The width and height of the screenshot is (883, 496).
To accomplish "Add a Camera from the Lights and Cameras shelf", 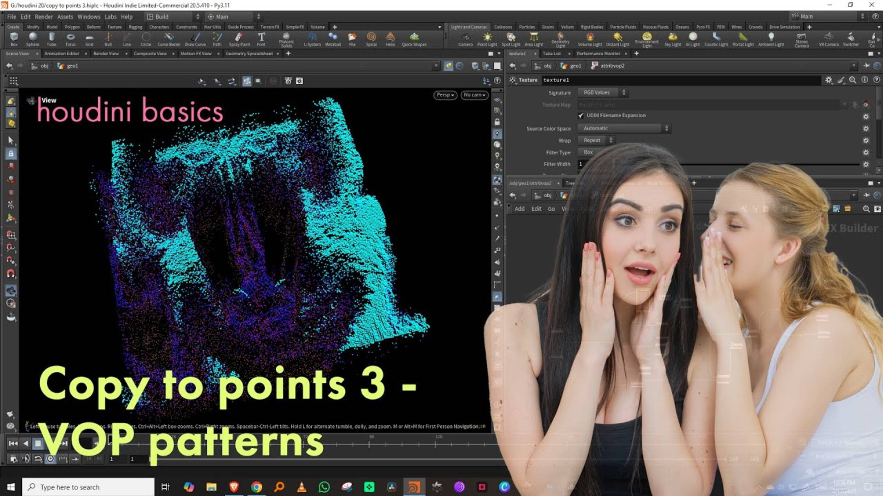I will 465,39.
